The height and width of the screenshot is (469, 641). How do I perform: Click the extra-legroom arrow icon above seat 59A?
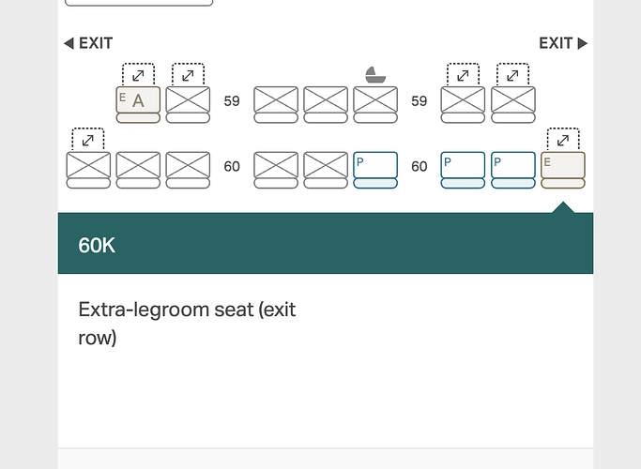tap(138, 75)
